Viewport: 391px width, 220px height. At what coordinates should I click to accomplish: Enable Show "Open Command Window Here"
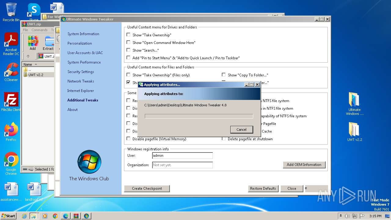point(128,42)
